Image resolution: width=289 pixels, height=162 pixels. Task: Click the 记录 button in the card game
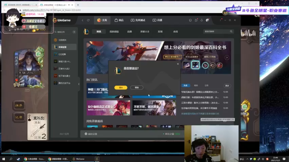point(19,117)
